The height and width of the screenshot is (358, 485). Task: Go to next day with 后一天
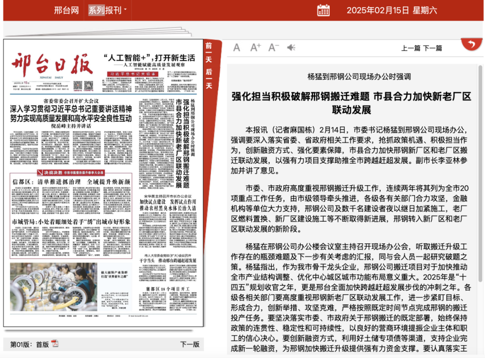coord(209,78)
